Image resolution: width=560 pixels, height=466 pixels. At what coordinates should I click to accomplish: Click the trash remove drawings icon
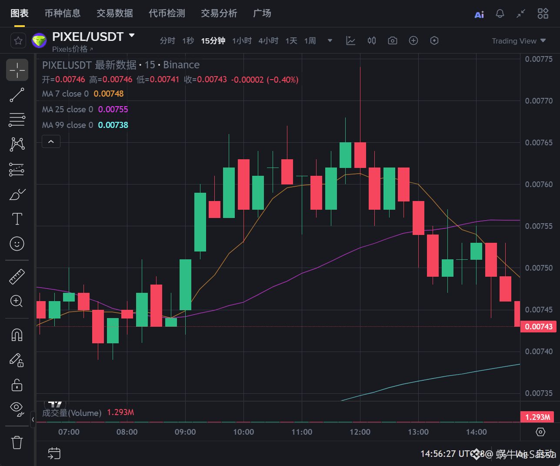tap(17, 443)
